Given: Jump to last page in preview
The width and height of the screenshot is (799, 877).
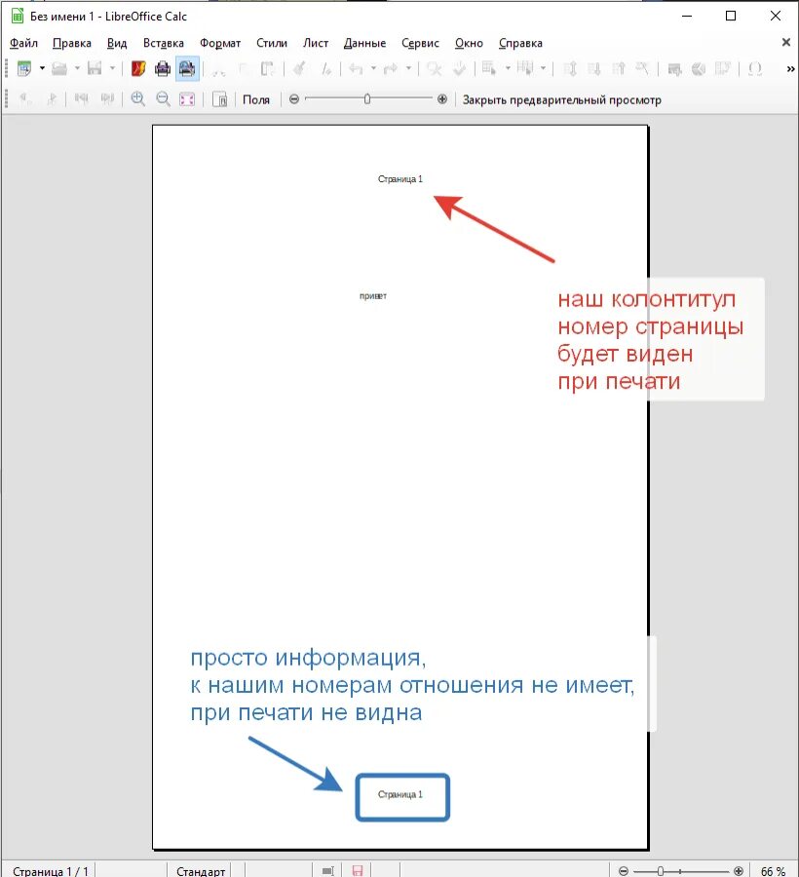Looking at the screenshot, I should (107, 99).
